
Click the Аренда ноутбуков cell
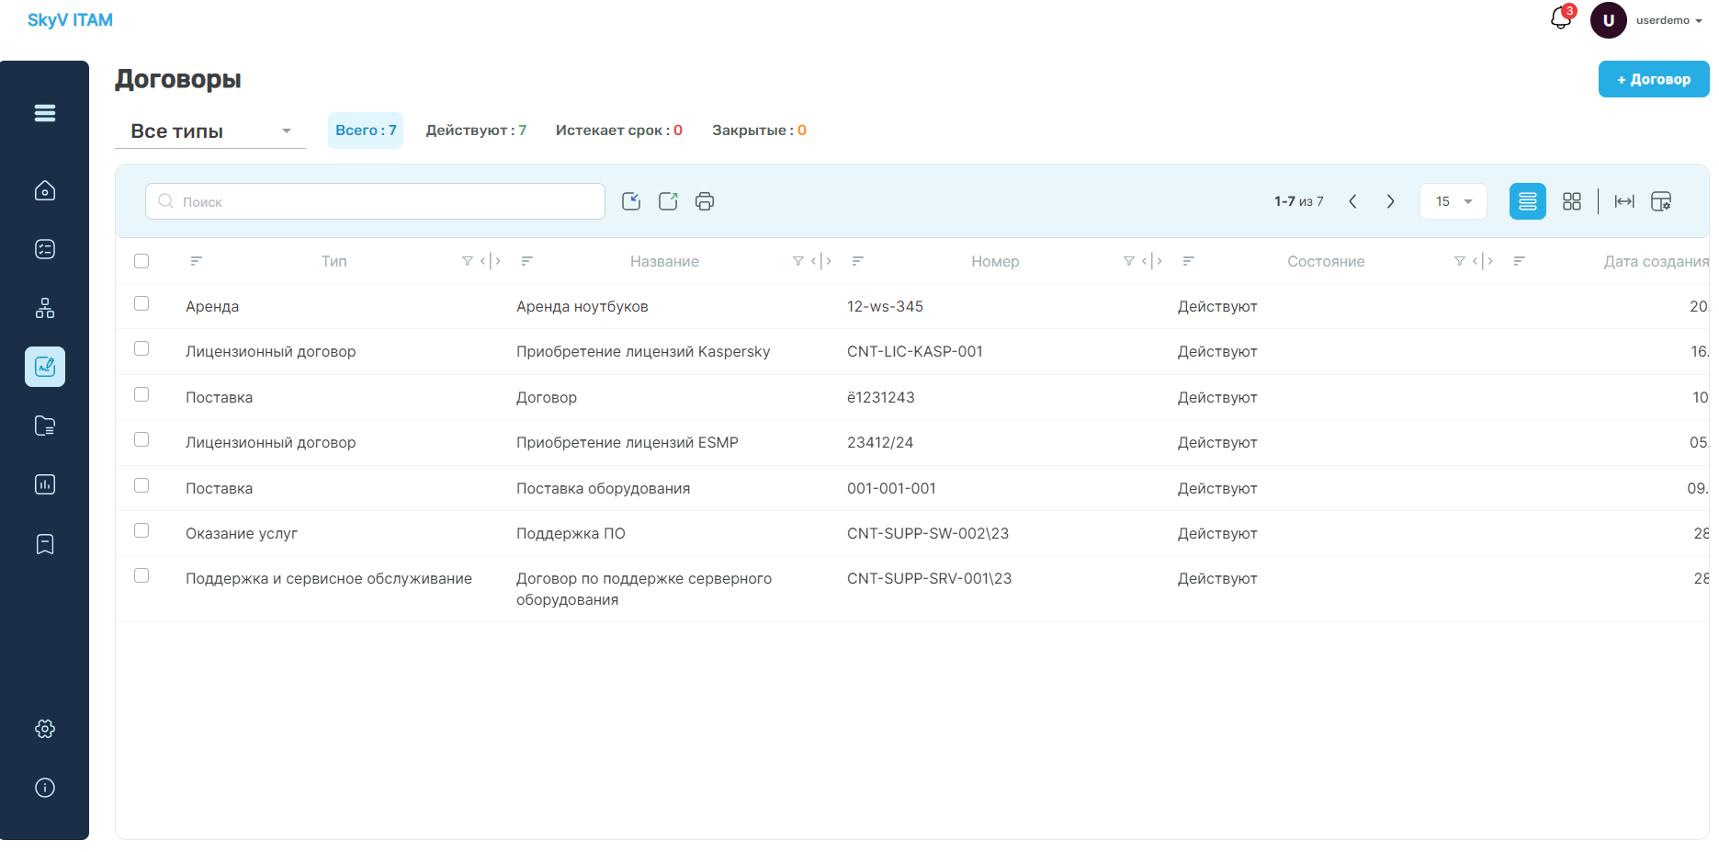582,307
